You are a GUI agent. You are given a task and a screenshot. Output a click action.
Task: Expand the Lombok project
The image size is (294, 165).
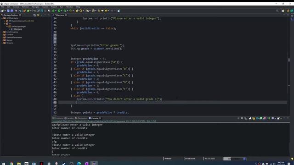pos(2,35)
